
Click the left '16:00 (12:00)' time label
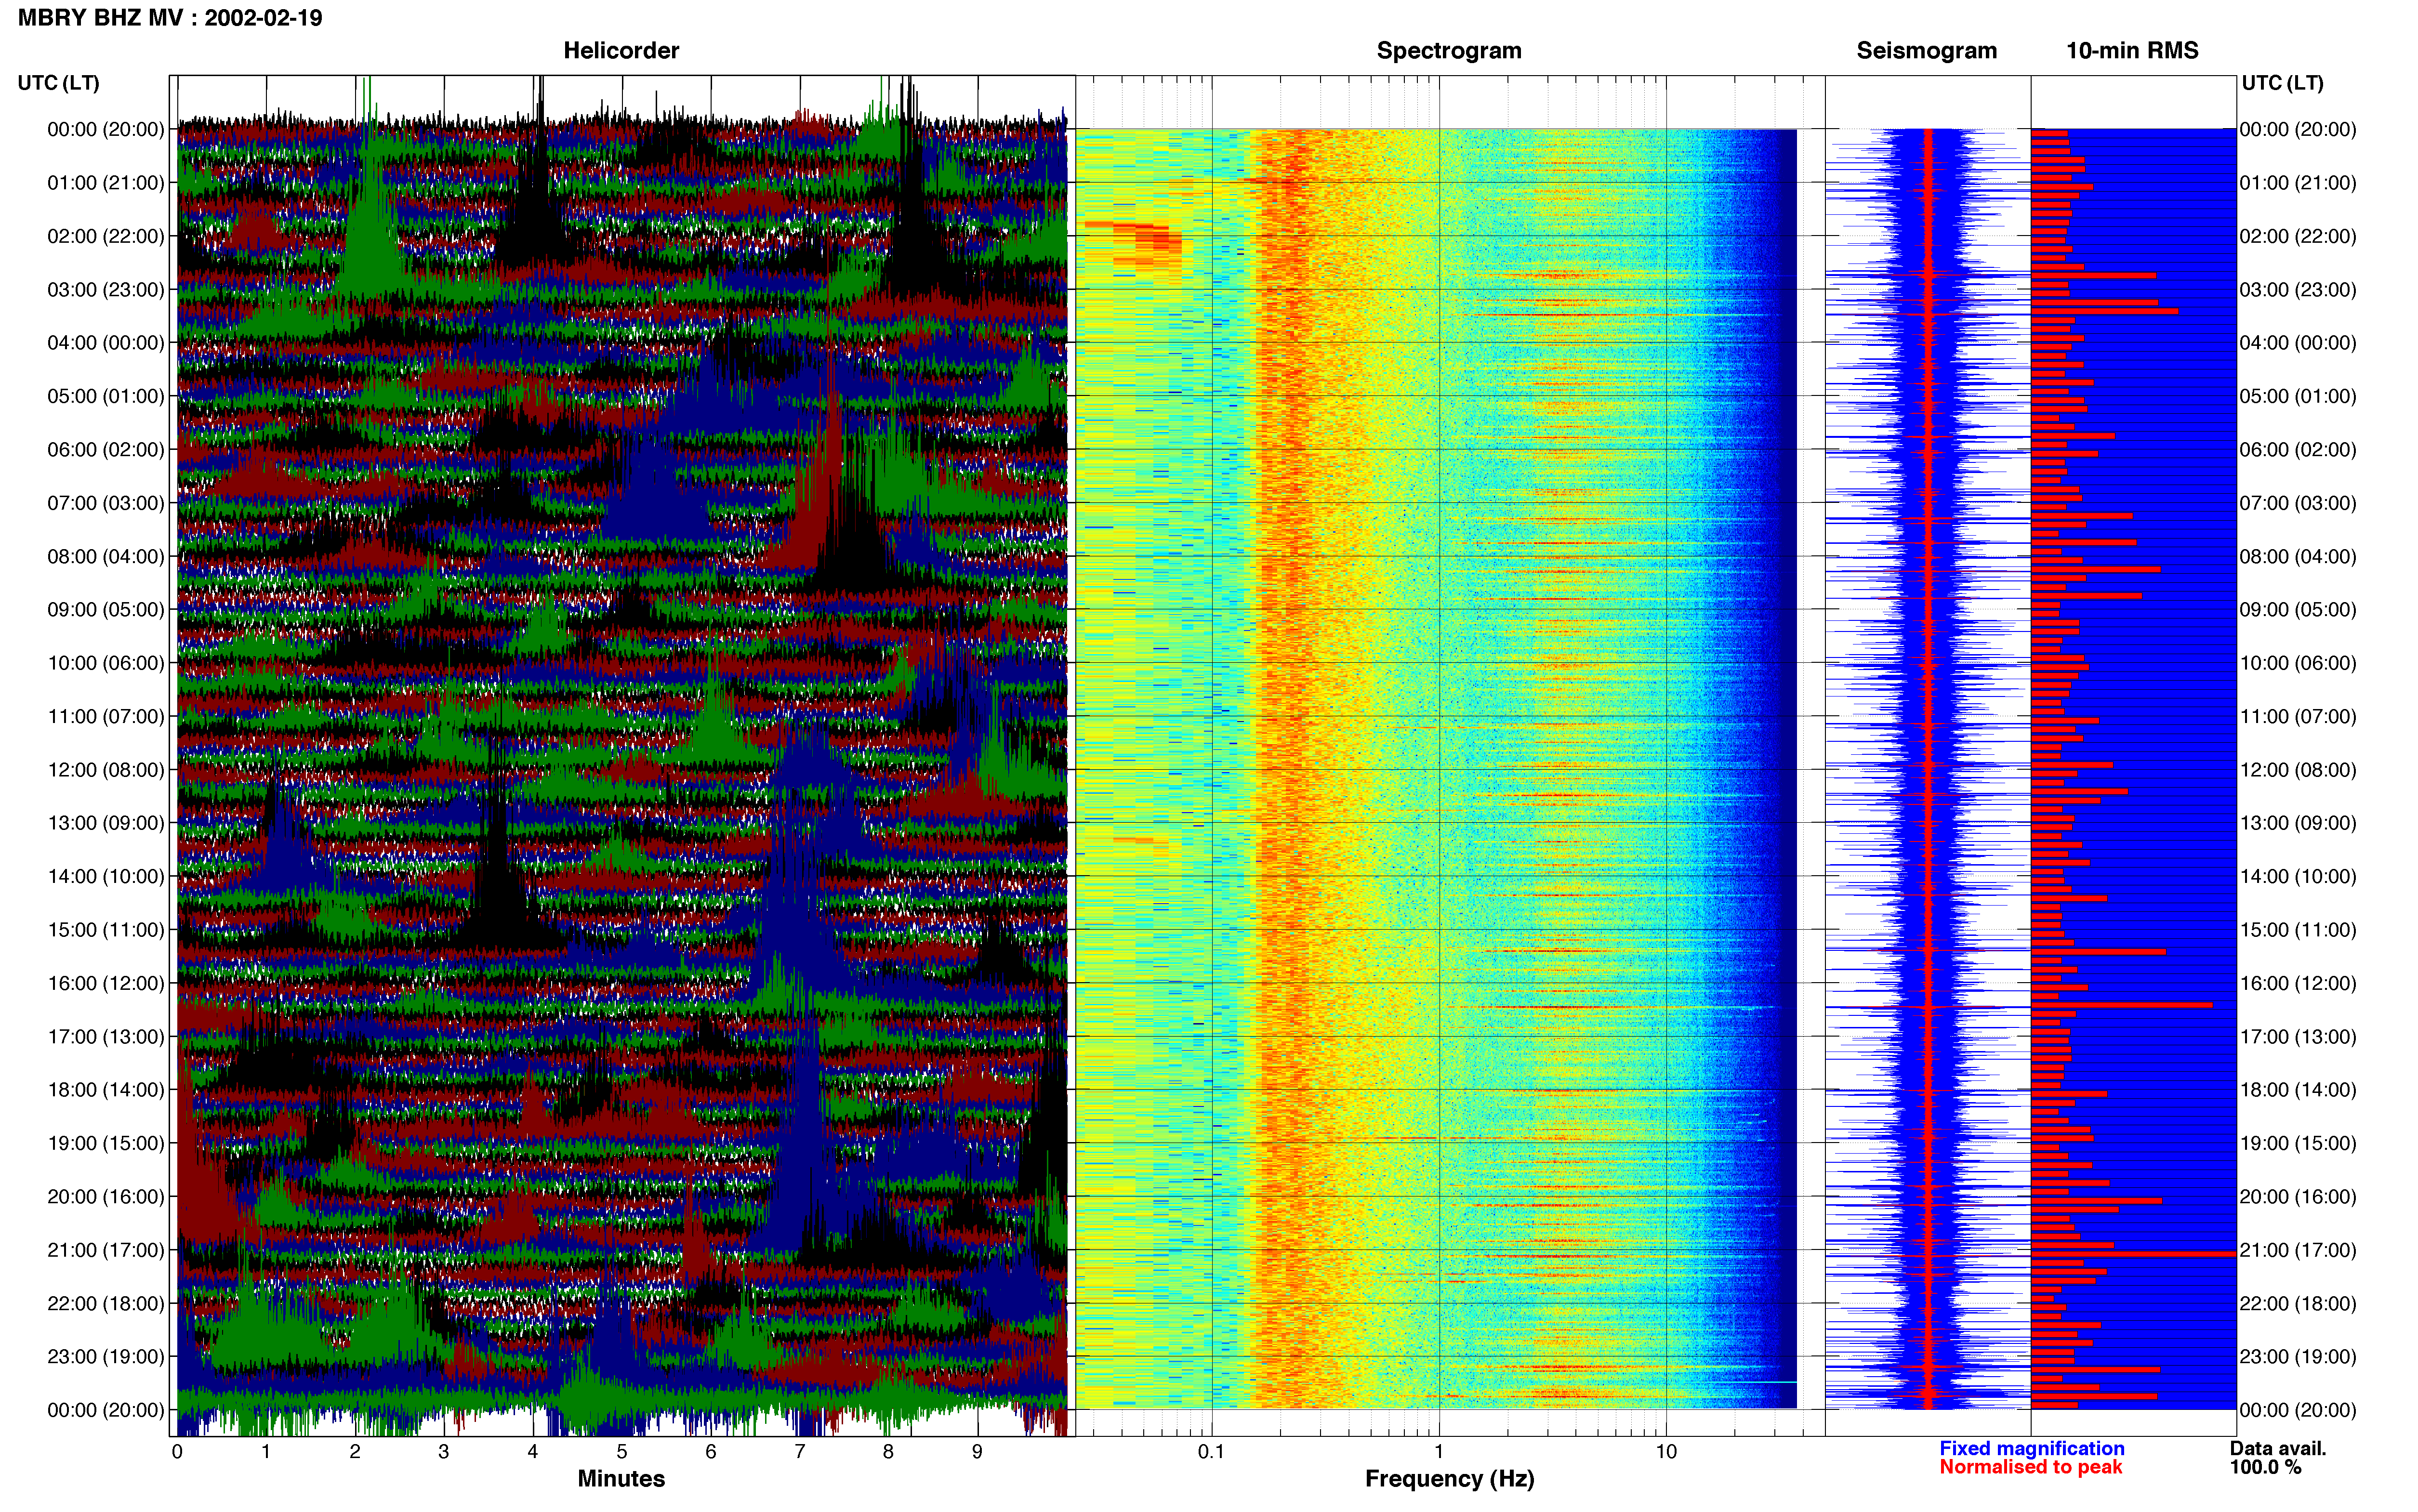tap(106, 983)
